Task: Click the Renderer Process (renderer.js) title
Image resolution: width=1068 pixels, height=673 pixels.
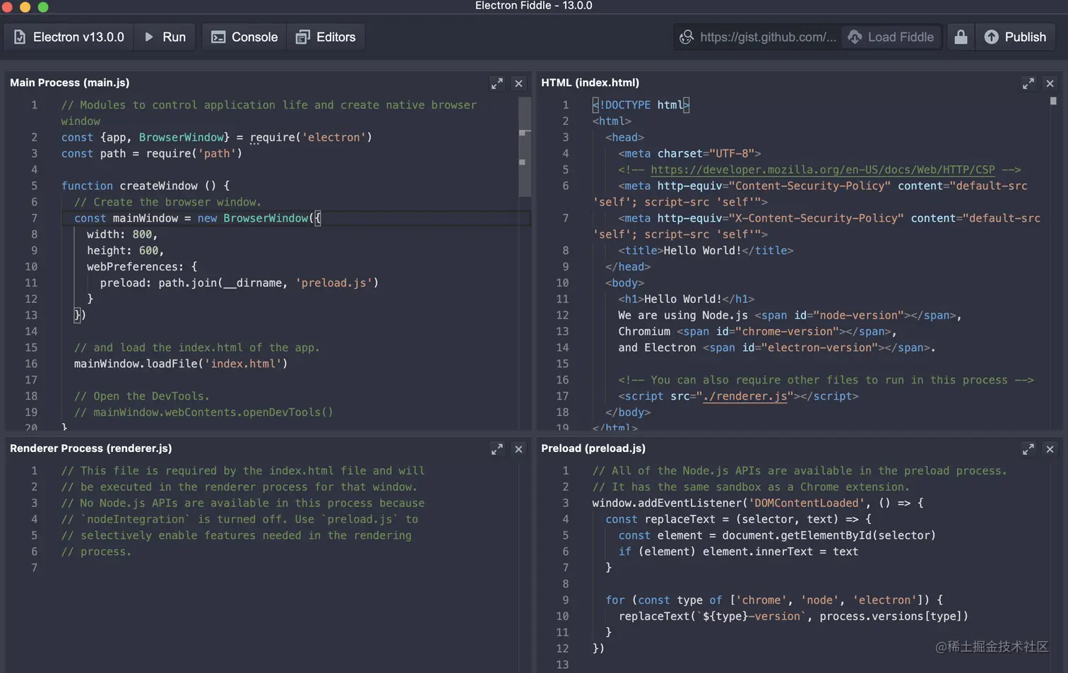Action: [91, 448]
